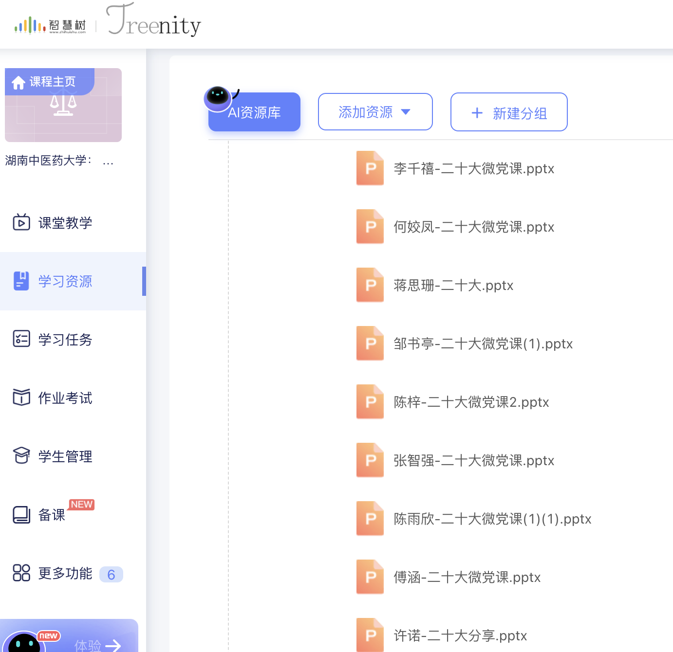Open the 课堂教学 menu item
673x652 pixels.
[x=65, y=223]
